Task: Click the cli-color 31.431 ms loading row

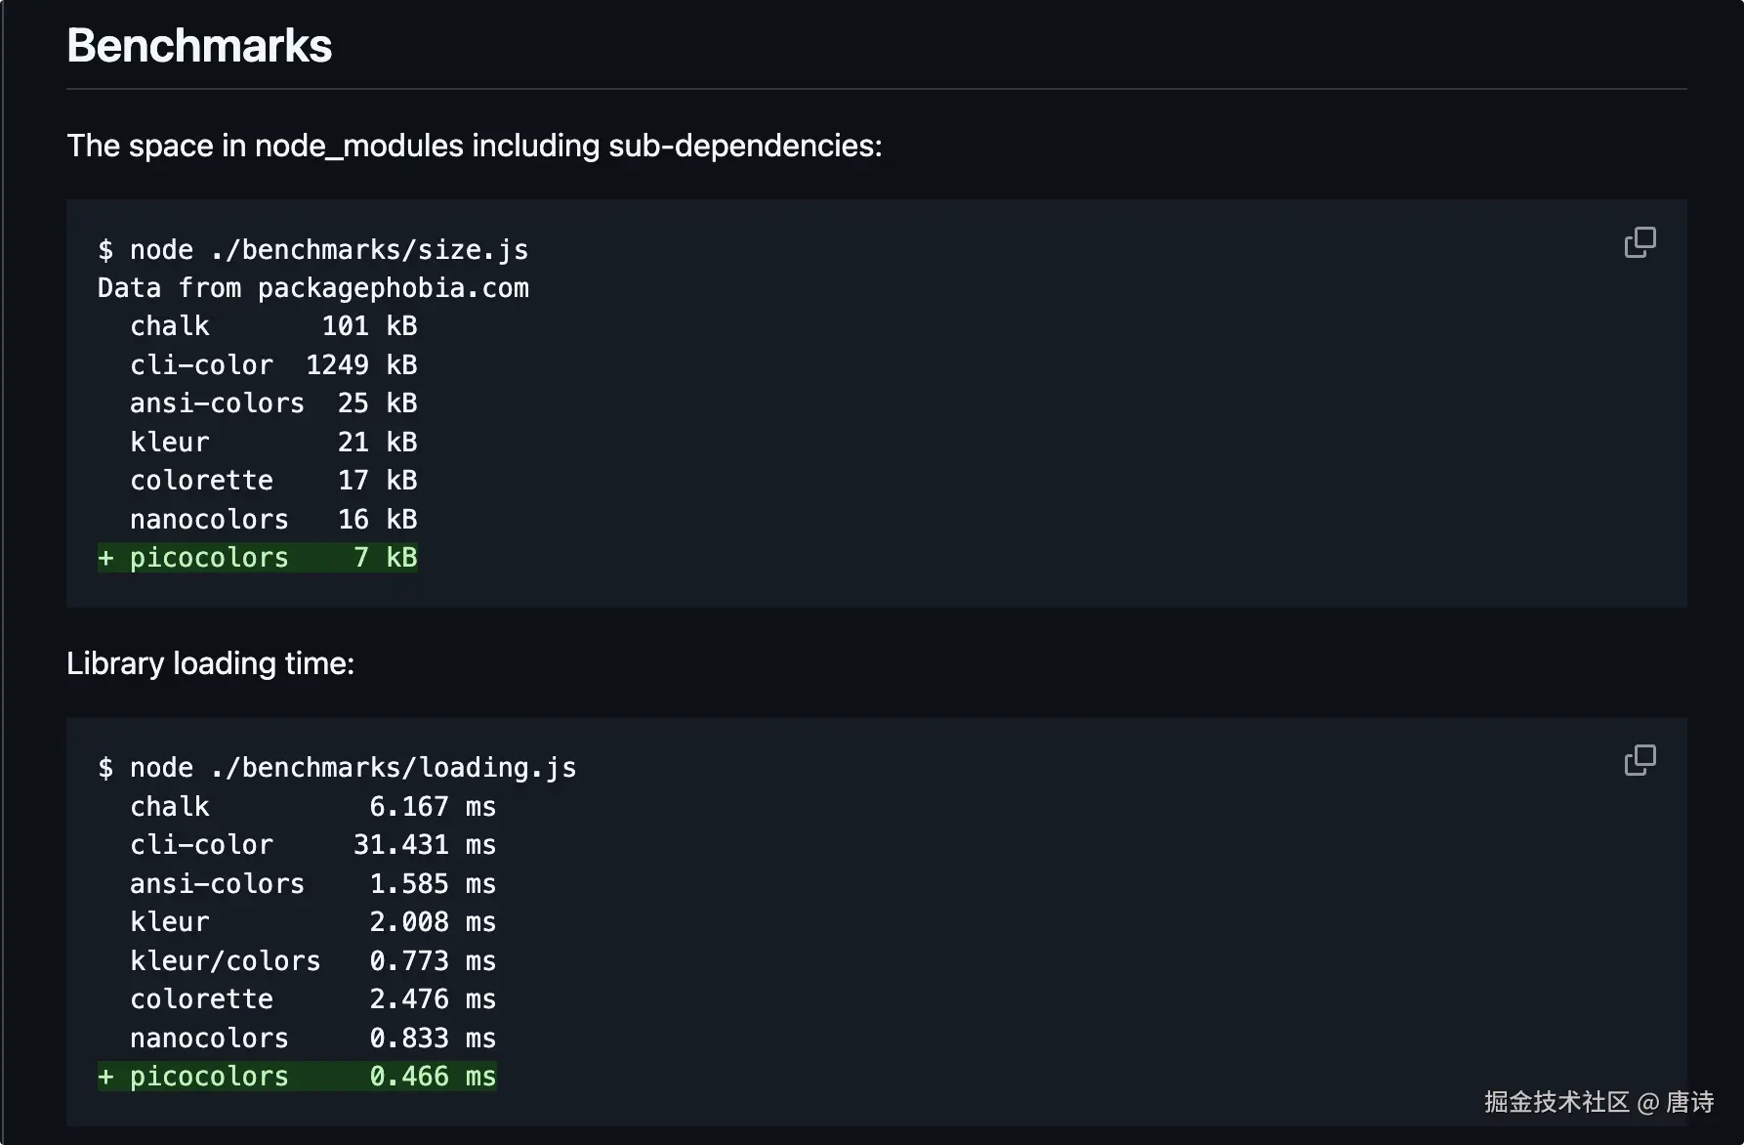Action: (312, 845)
